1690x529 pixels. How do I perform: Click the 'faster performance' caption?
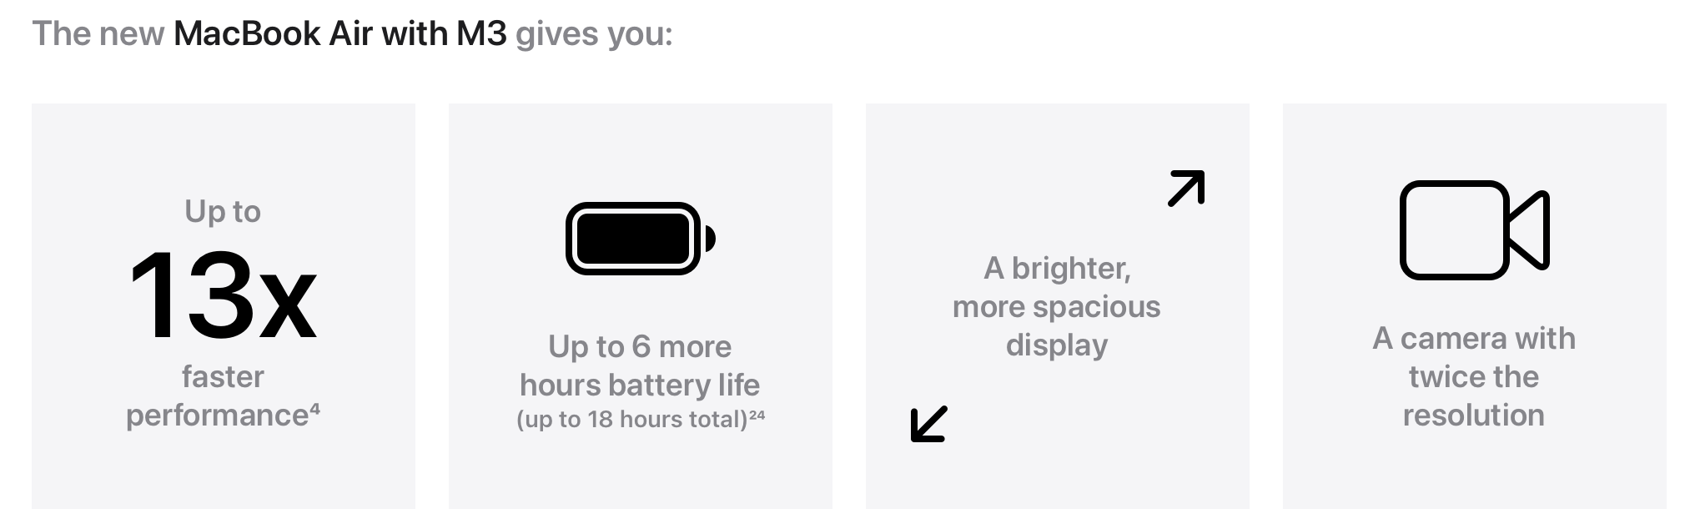(219, 395)
